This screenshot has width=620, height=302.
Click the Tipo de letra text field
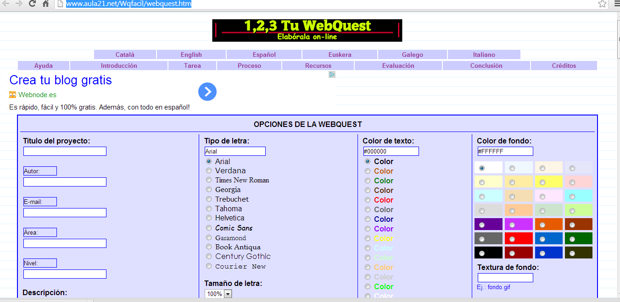(235, 151)
